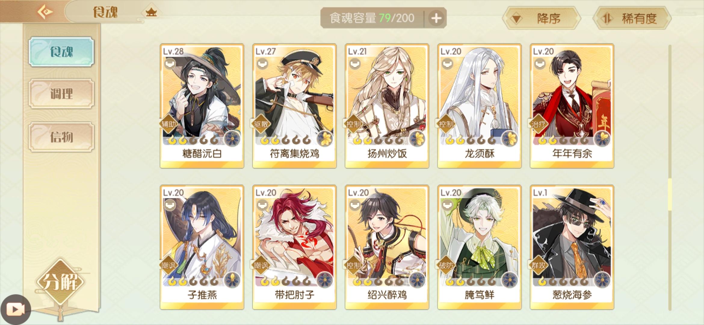Open the 腌笃鲜 character card

point(480,247)
